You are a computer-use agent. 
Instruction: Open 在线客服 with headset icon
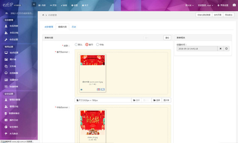tap(11, 73)
